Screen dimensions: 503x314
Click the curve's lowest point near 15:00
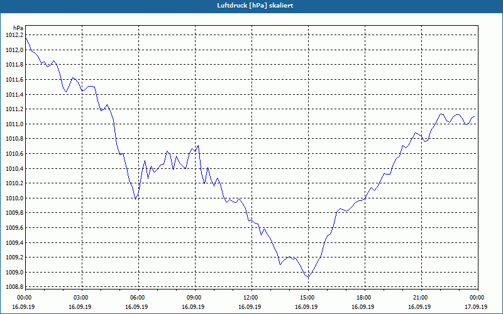point(308,277)
